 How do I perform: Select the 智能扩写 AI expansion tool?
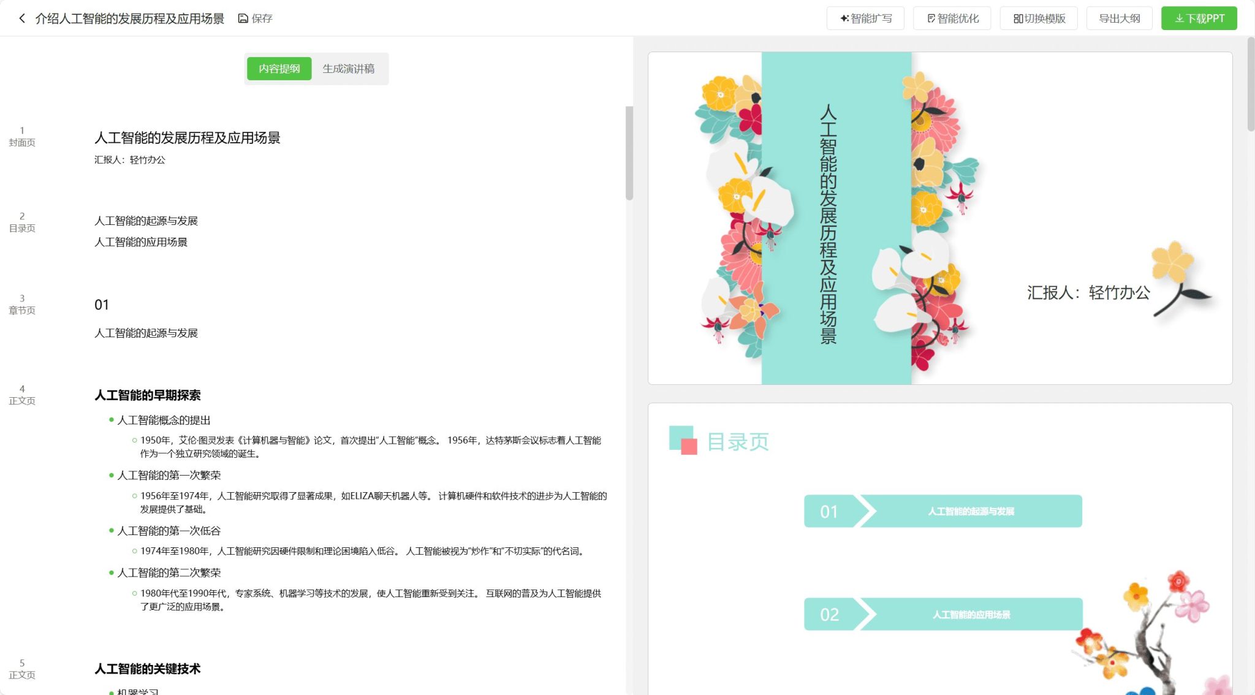pyautogui.click(x=865, y=18)
